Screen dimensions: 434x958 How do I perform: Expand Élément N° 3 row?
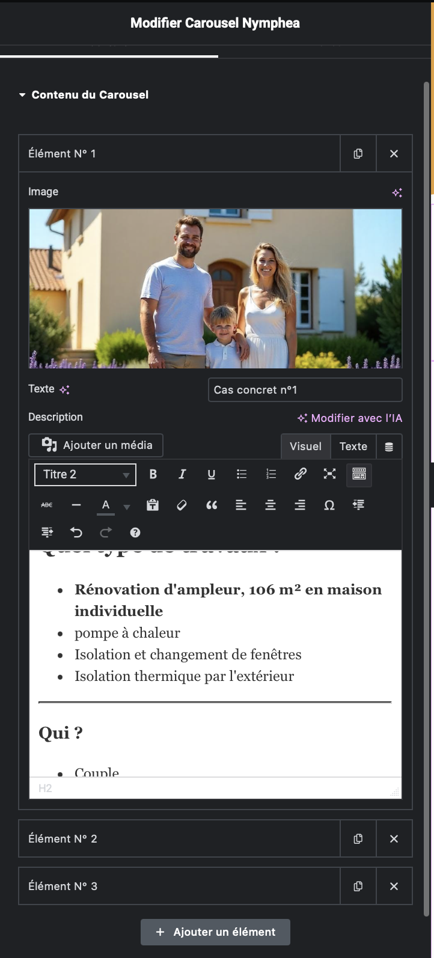(179, 886)
